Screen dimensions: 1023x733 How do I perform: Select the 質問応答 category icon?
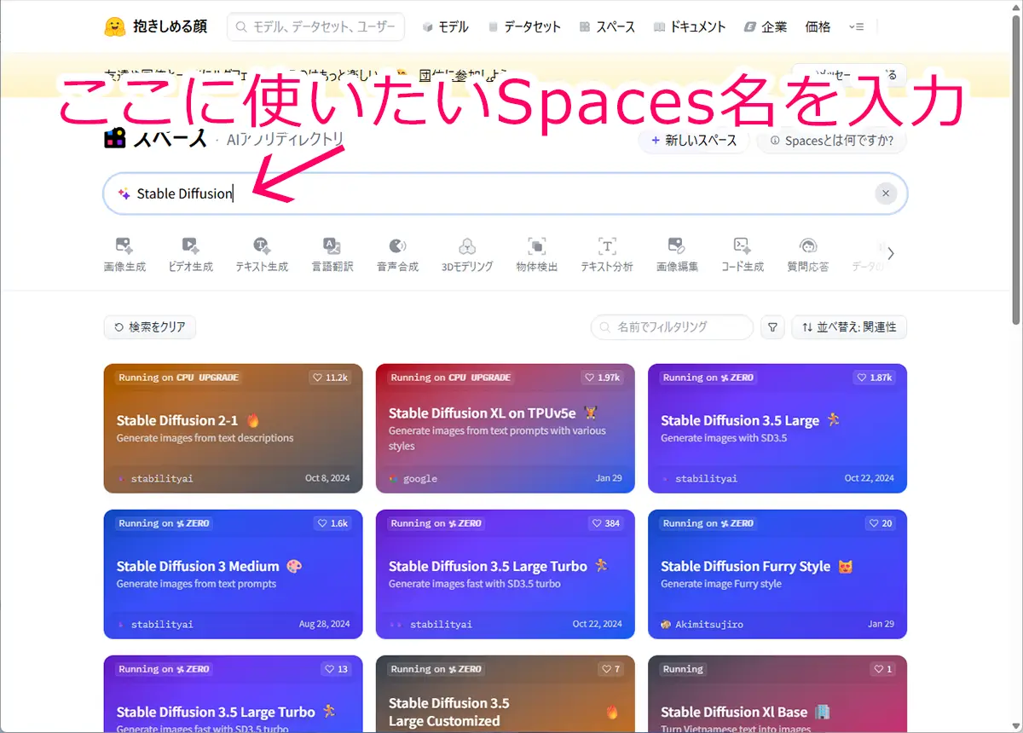click(x=808, y=247)
